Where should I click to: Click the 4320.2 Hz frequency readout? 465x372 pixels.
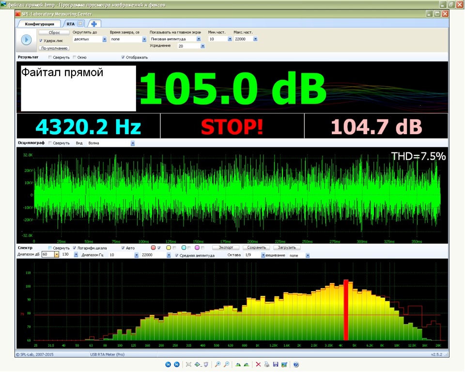click(x=88, y=127)
